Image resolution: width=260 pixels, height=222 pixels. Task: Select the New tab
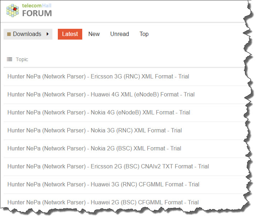pyautogui.click(x=94, y=34)
